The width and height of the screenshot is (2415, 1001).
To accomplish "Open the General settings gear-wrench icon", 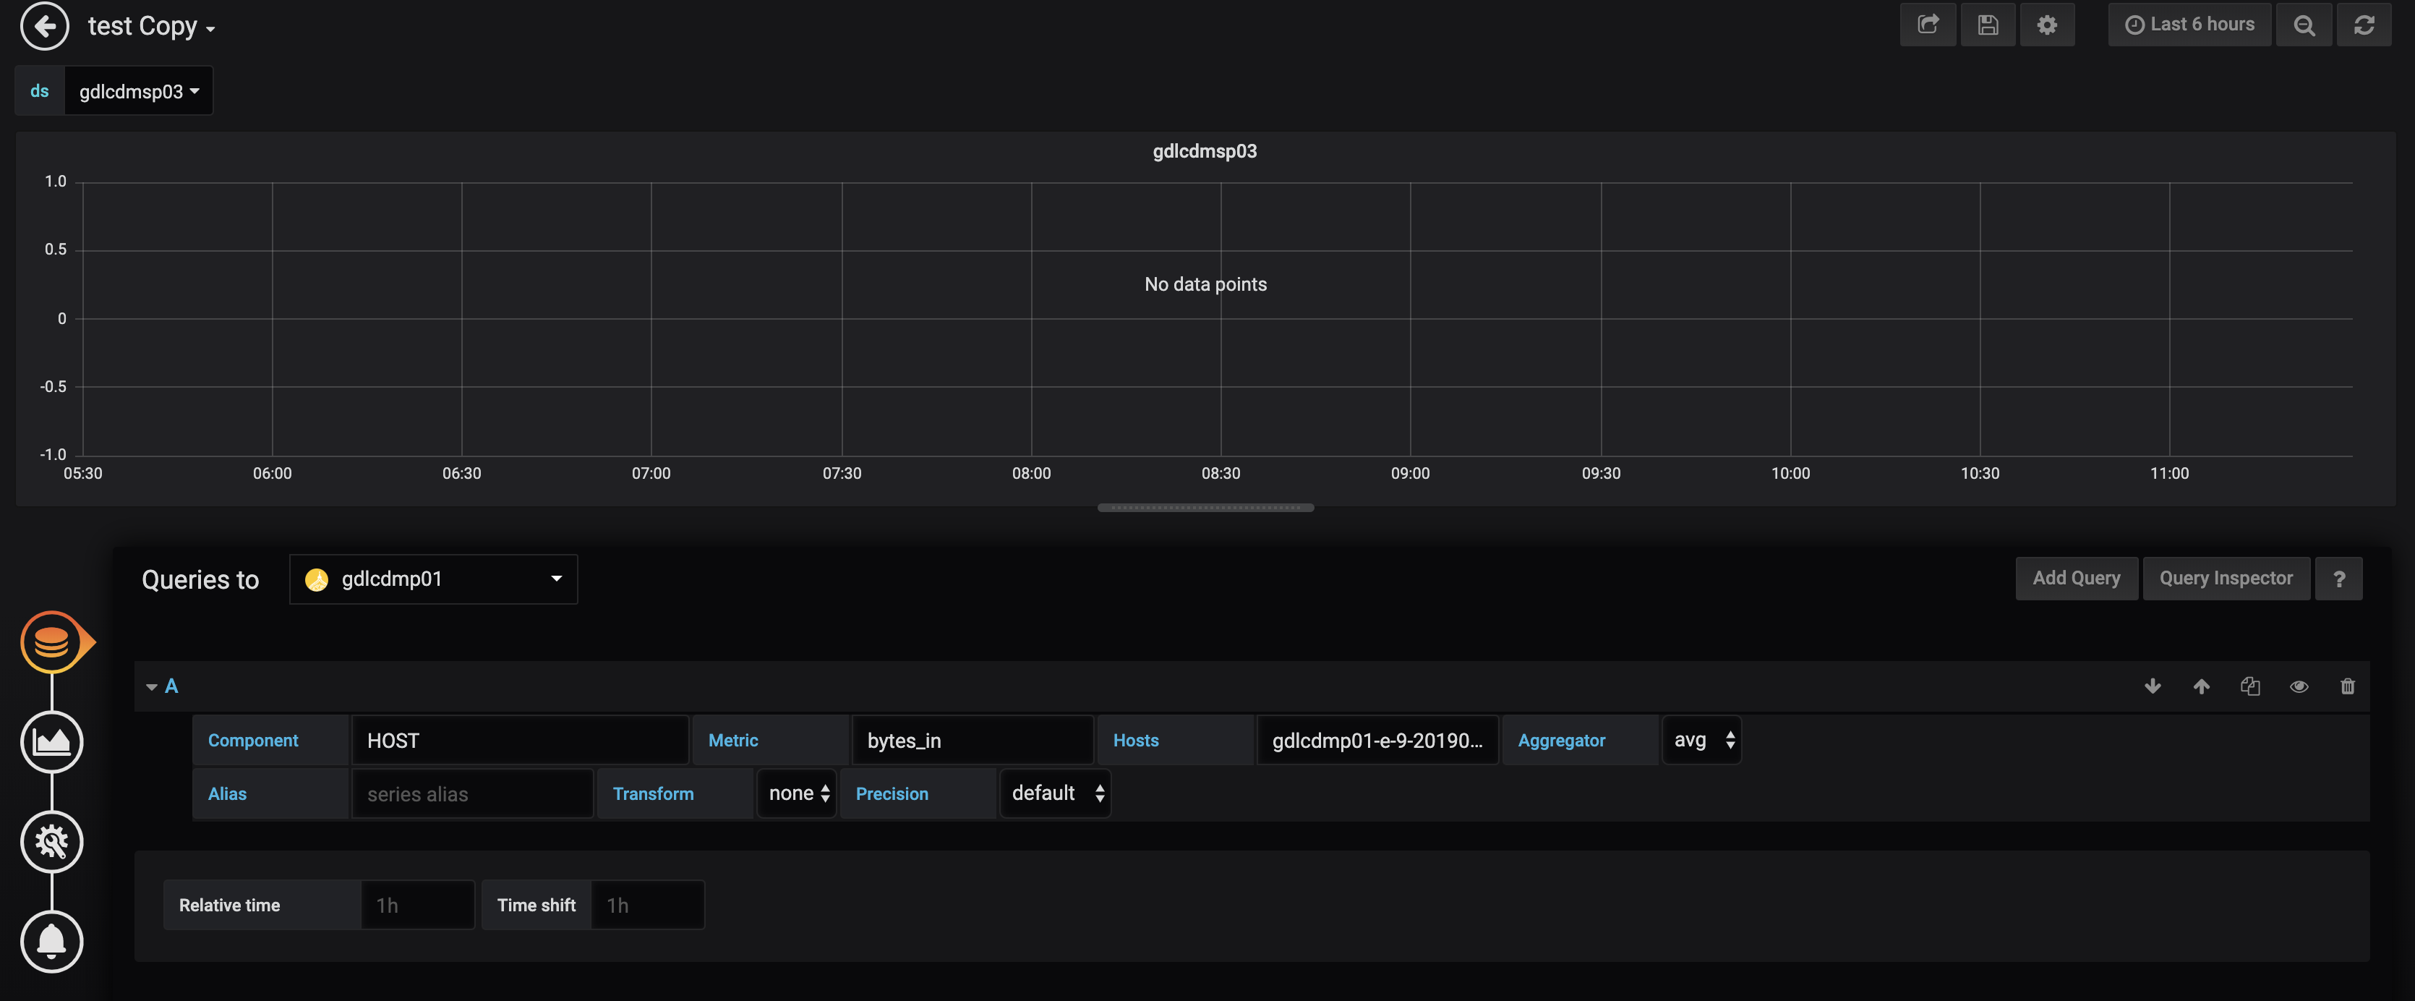I will 51,841.
